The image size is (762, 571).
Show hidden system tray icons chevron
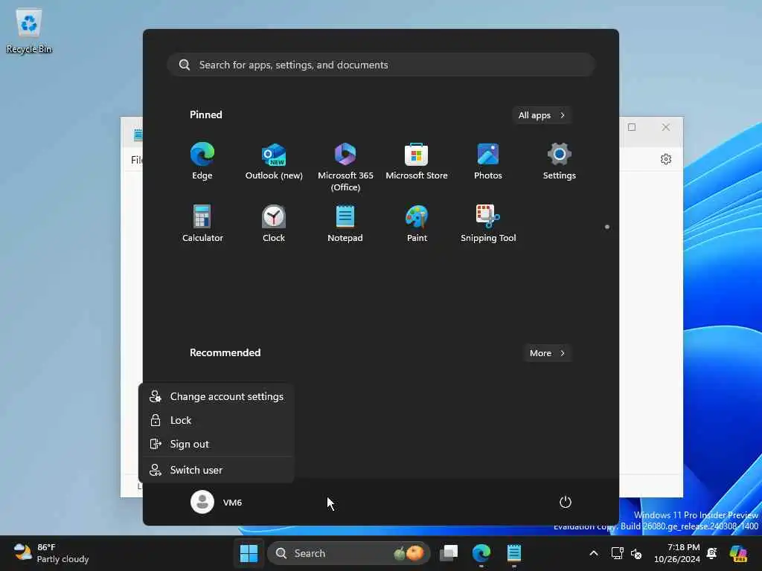pyautogui.click(x=593, y=553)
